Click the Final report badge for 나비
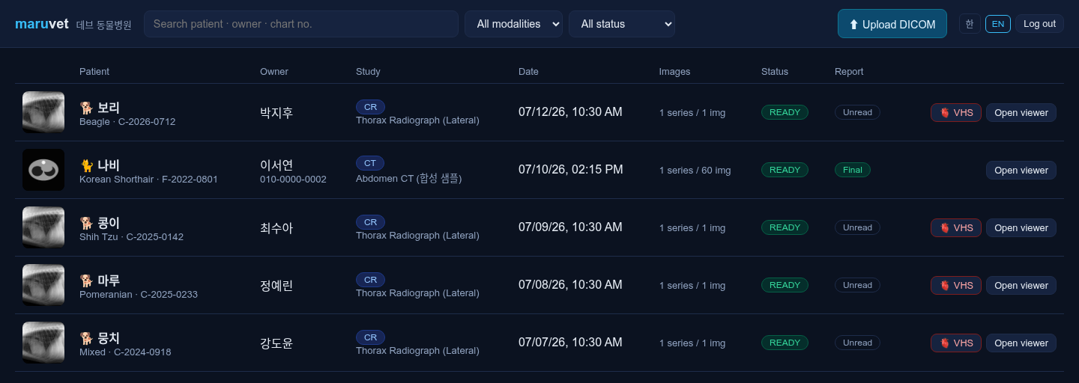The width and height of the screenshot is (1079, 383). [x=853, y=170]
